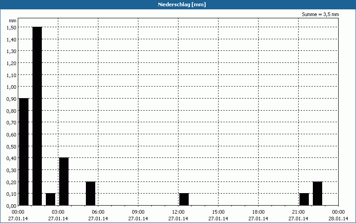Click the 0,10 y-axis label

click(x=12, y=194)
